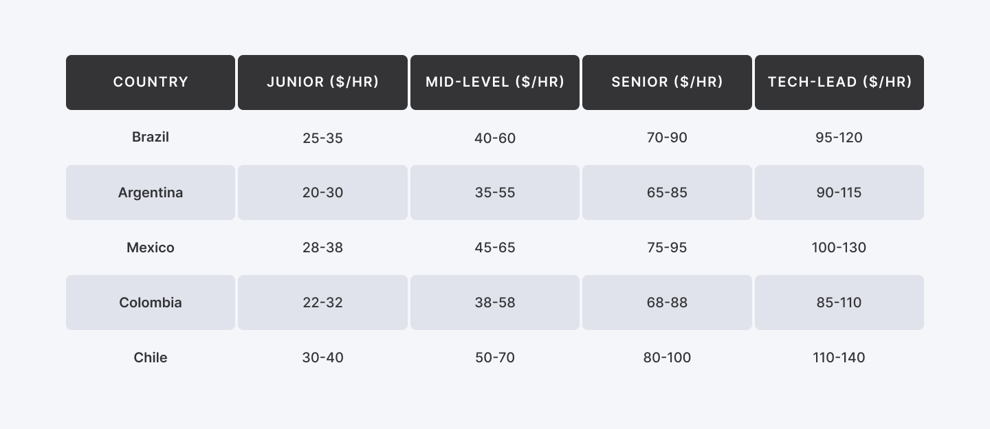Image resolution: width=990 pixels, height=429 pixels.
Task: Click the COUNTRY column header
Action: pos(151,82)
